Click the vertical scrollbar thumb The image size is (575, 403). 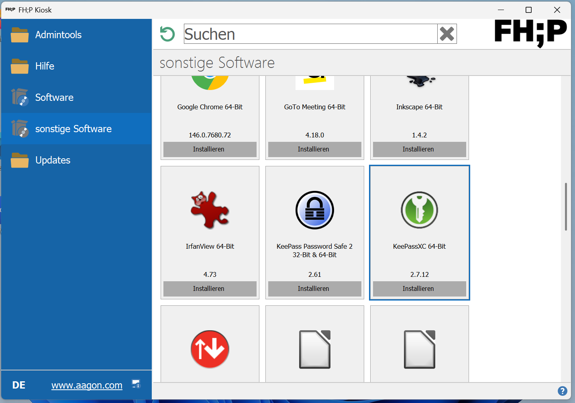click(x=566, y=207)
